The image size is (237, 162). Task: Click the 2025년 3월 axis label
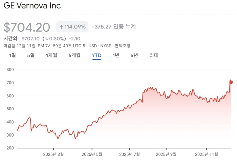[53, 154]
